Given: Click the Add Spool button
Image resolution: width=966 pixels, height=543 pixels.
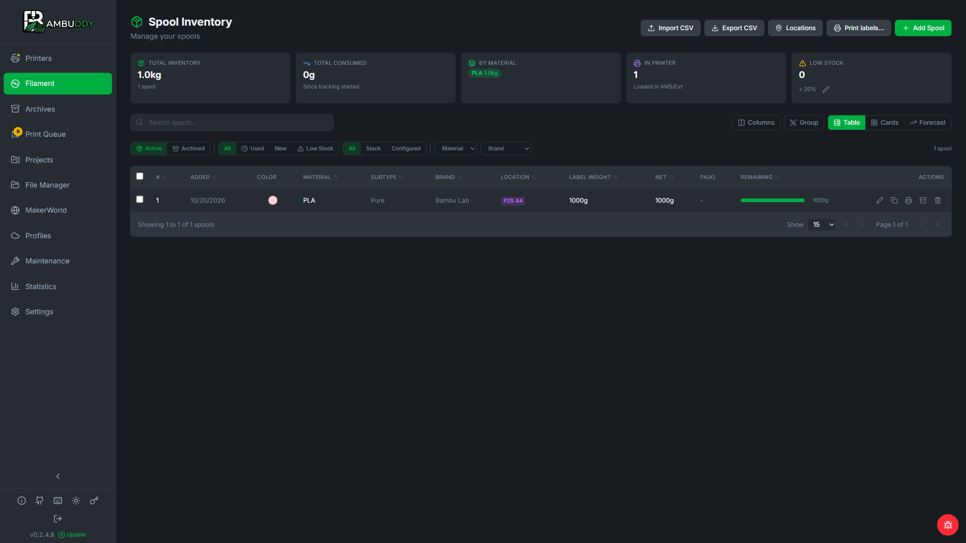Looking at the screenshot, I should 923,28.
